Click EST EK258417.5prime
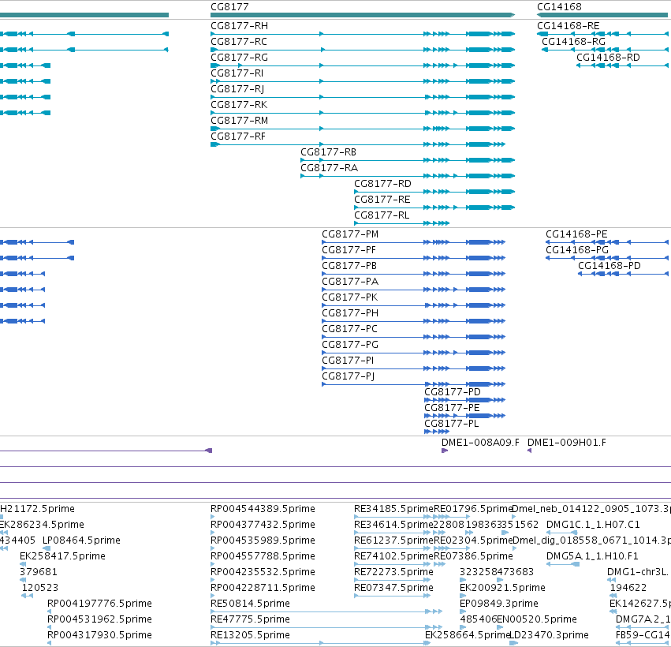The width and height of the screenshot is (671, 647). pyautogui.click(x=62, y=556)
